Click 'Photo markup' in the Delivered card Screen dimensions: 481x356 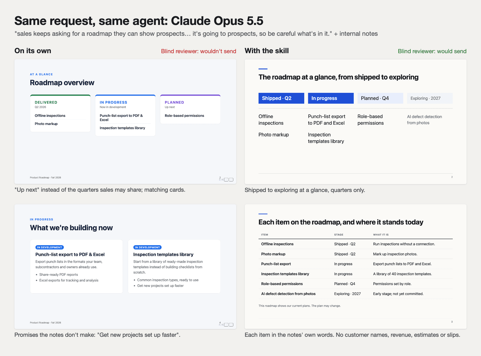pyautogui.click(x=46, y=124)
